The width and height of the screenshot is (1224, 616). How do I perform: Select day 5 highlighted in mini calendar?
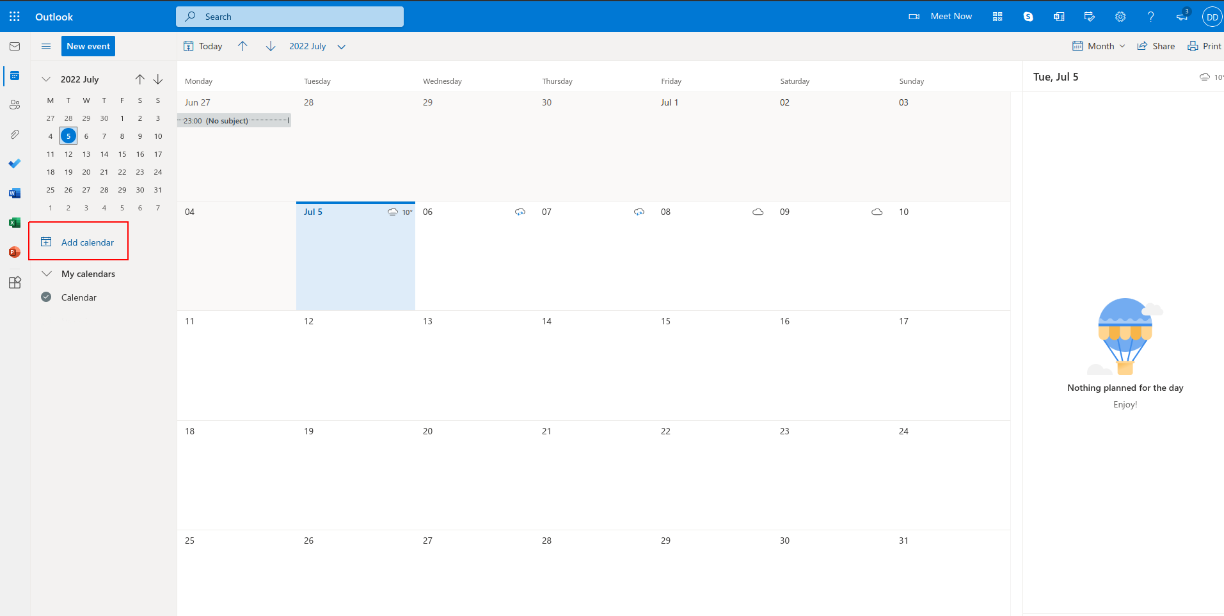tap(68, 136)
